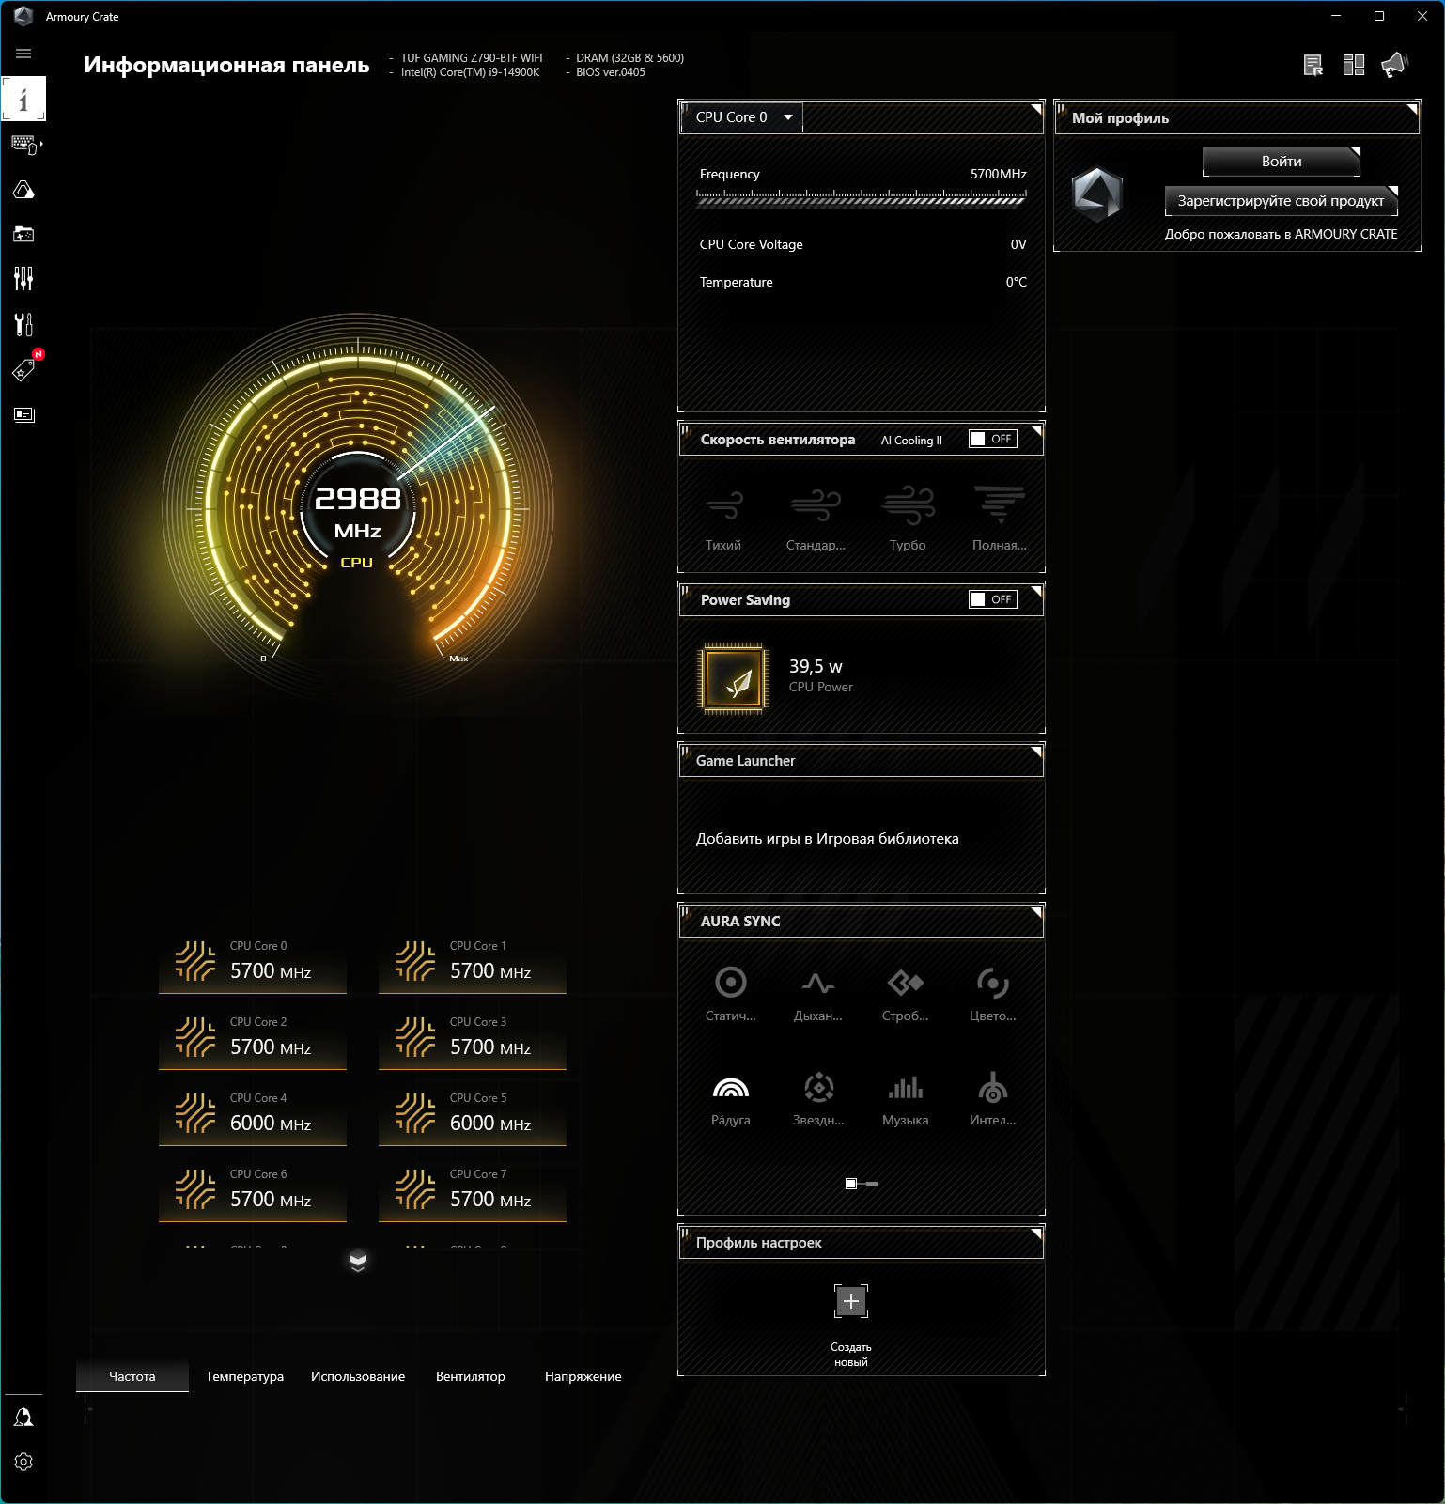Click the CPU frequency gauge dial
The width and height of the screenshot is (1445, 1504).
click(358, 510)
